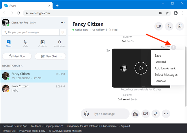Start an audio call with Fancy Citizen

[x=169, y=26]
